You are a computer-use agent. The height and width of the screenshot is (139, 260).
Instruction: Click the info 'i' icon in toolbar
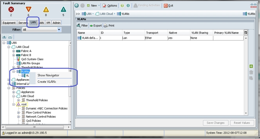pos(128,5)
